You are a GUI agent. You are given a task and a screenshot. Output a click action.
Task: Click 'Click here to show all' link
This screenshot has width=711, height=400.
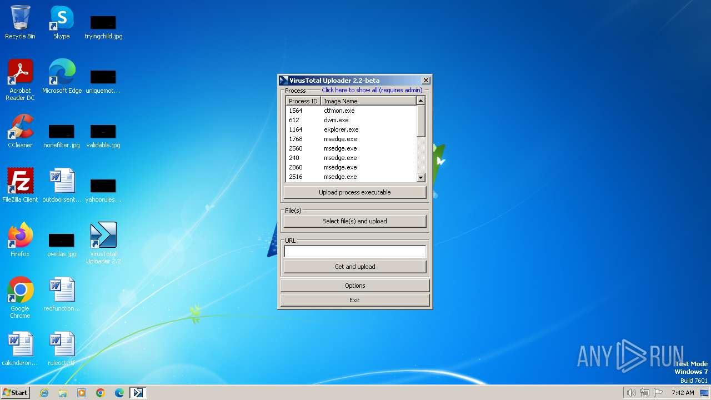tap(372, 90)
